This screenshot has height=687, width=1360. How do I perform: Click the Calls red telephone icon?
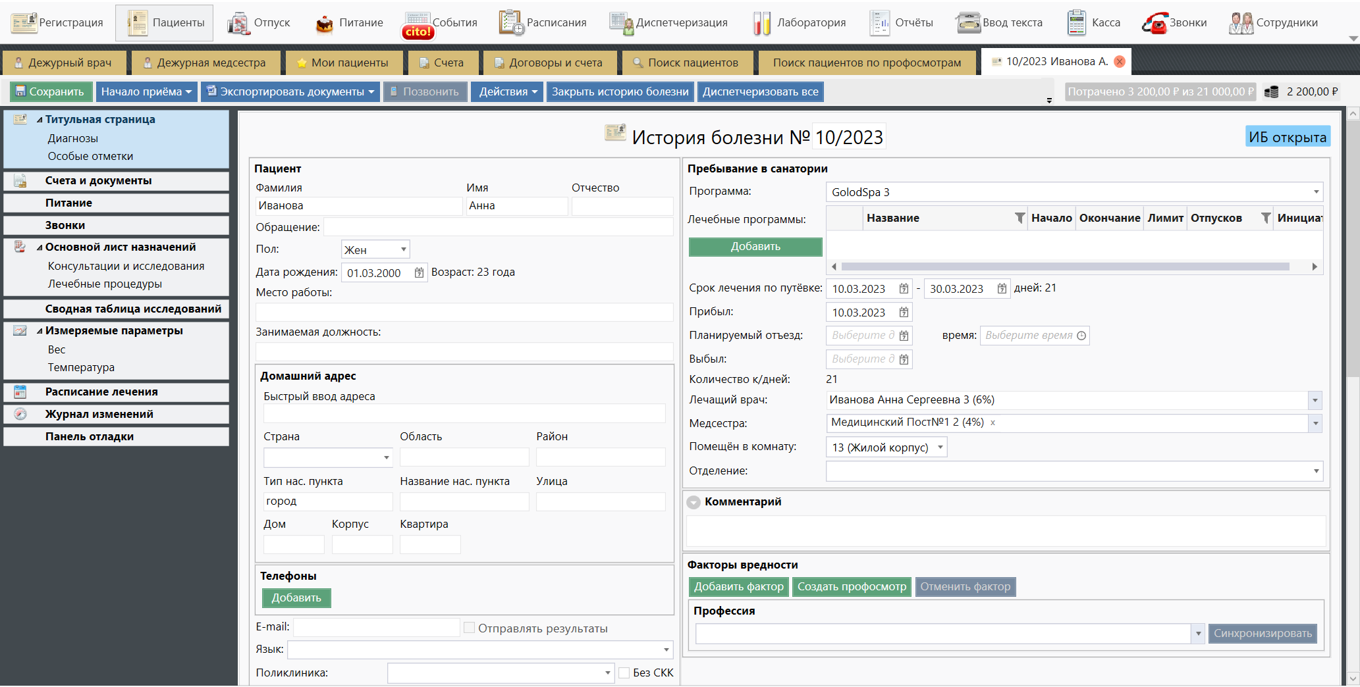[1155, 23]
